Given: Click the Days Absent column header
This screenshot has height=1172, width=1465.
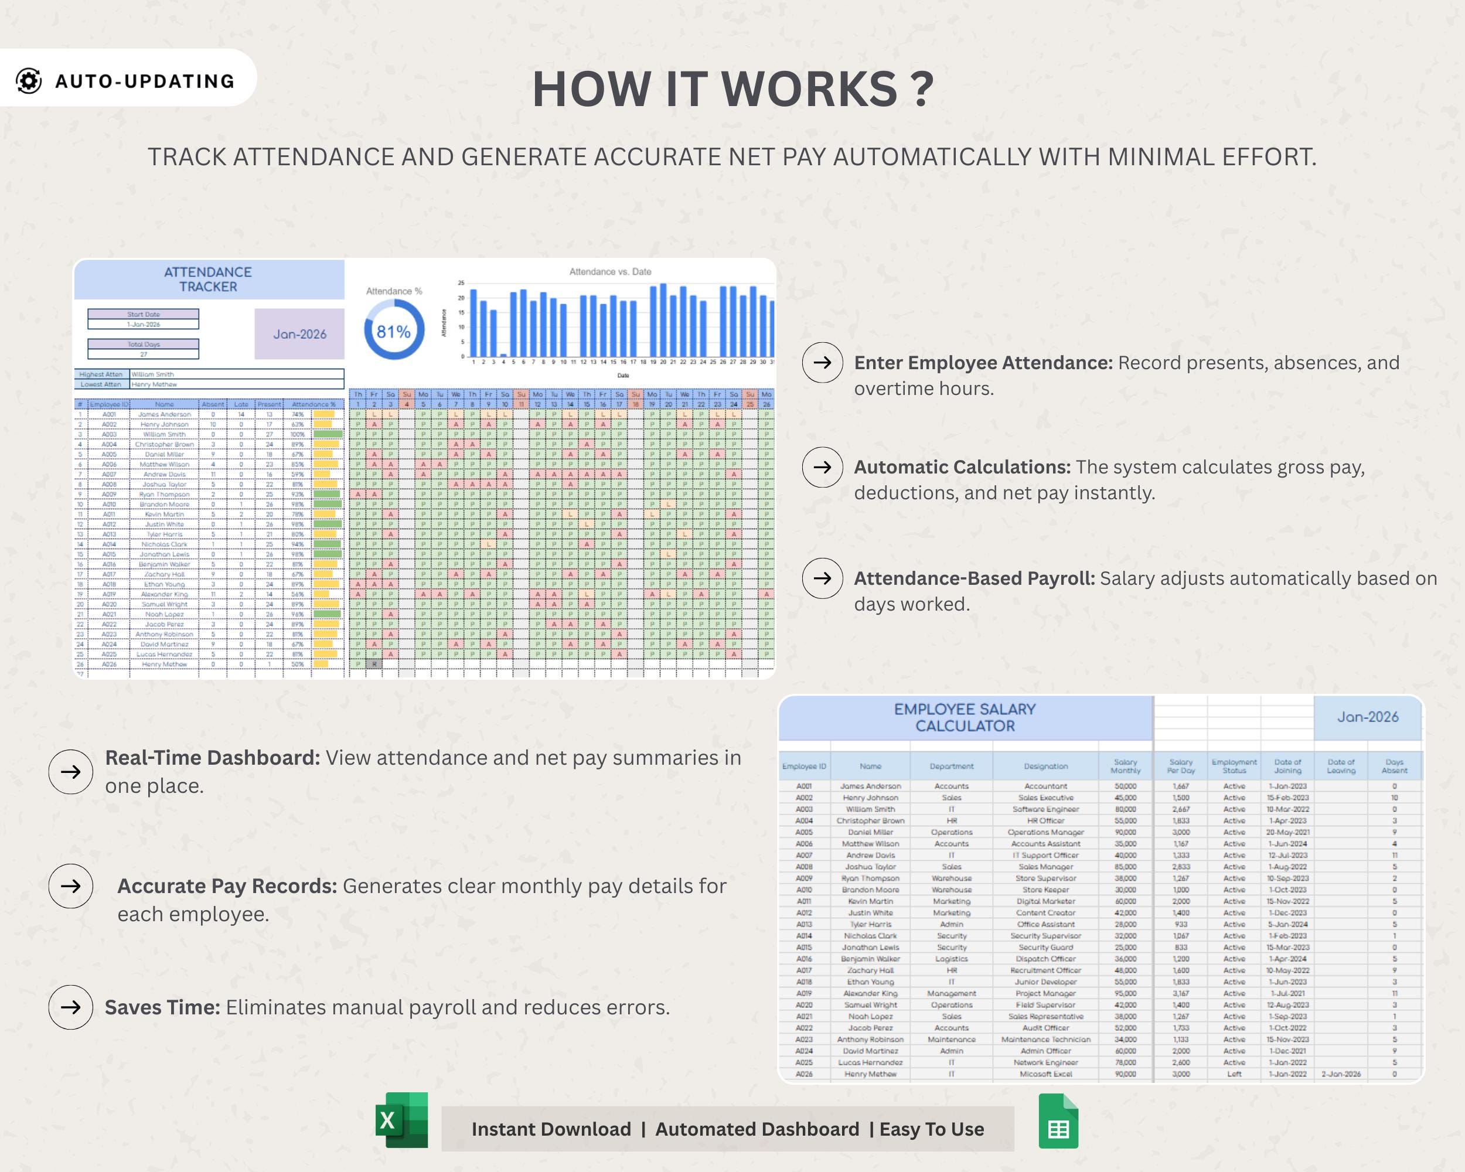Looking at the screenshot, I should click(x=1394, y=766).
